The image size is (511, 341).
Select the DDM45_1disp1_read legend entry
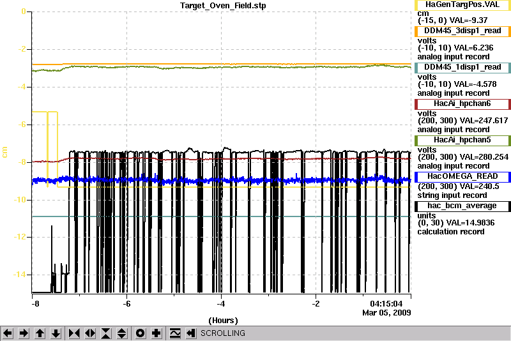(462, 68)
